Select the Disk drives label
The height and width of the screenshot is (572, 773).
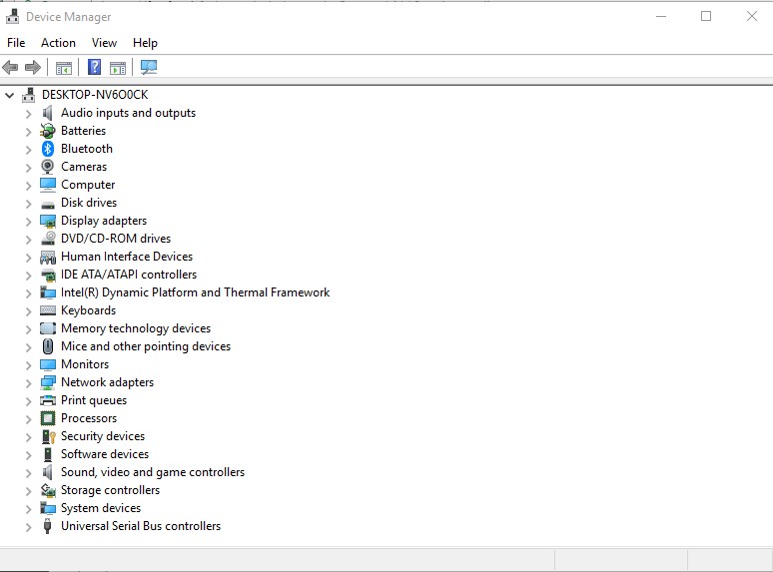click(x=89, y=203)
